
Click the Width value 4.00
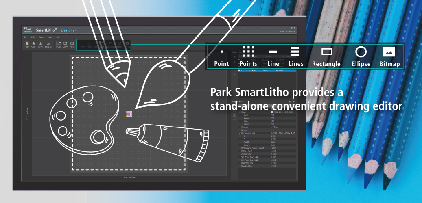[273, 142]
